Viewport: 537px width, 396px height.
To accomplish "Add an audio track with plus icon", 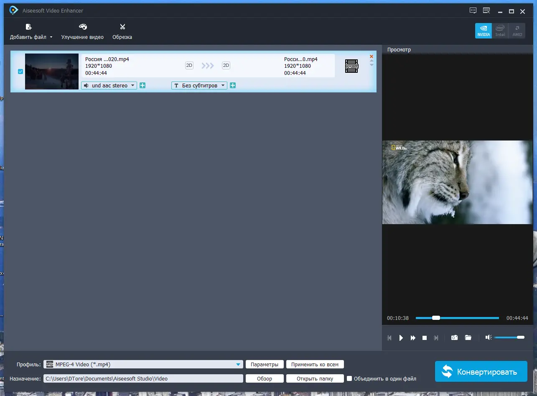I will coord(143,85).
